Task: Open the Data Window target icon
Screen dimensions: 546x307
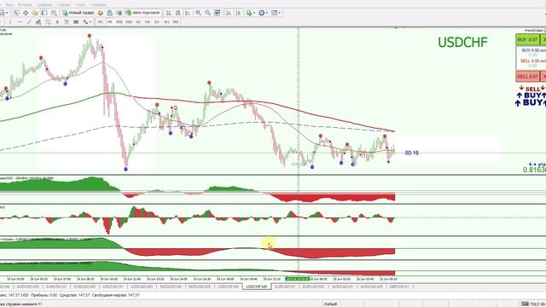Action: point(26,13)
